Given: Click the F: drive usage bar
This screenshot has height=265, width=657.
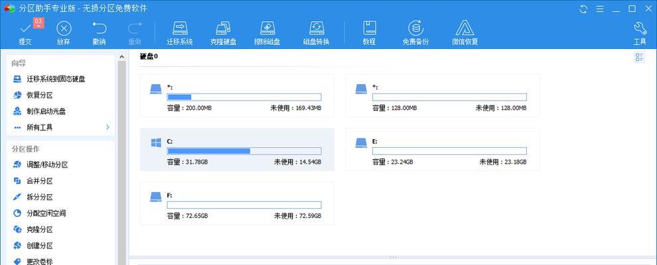Looking at the screenshot, I should [x=244, y=205].
